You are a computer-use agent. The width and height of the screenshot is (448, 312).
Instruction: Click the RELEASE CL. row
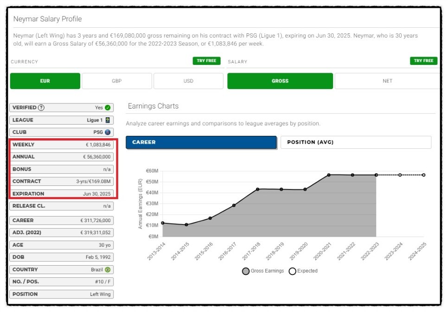tap(61, 206)
